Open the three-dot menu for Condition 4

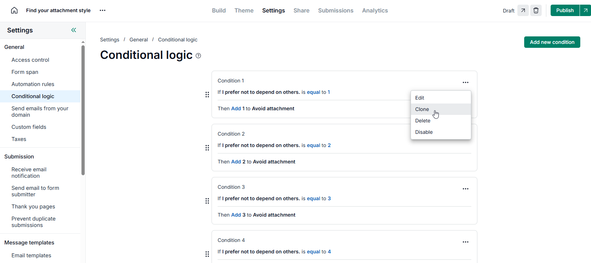(x=465, y=242)
